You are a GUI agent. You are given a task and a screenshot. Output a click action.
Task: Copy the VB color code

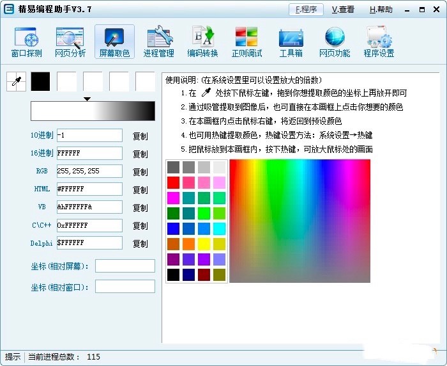[140, 208]
